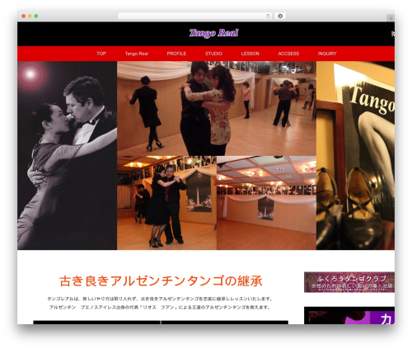The height and width of the screenshot is (349, 412).
Task: Go to the PROFILE page
Action: pyautogui.click(x=176, y=54)
